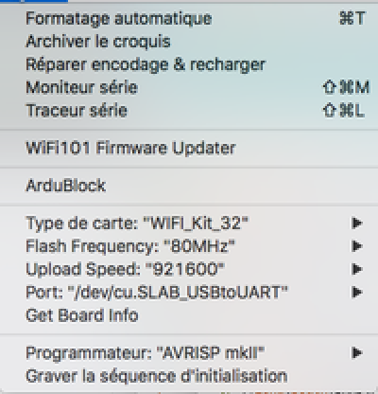Screen dimensions: 378x394
Task: Click the ⌘T shortcut beside Formatage automatique
Action: pyautogui.click(x=352, y=19)
